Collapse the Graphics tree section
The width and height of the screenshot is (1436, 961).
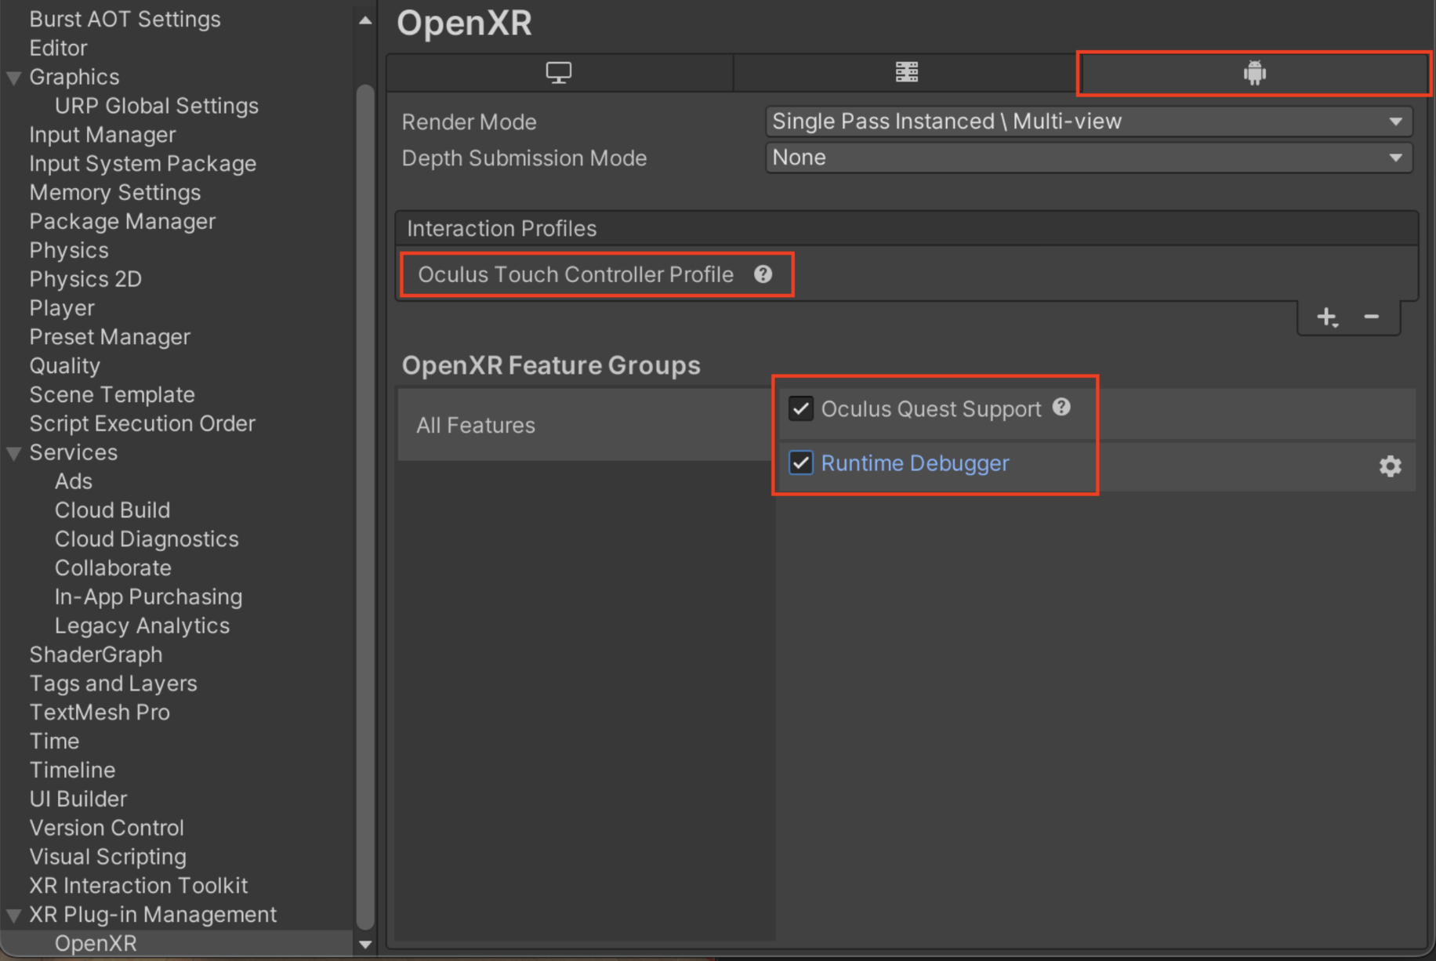[x=14, y=78]
